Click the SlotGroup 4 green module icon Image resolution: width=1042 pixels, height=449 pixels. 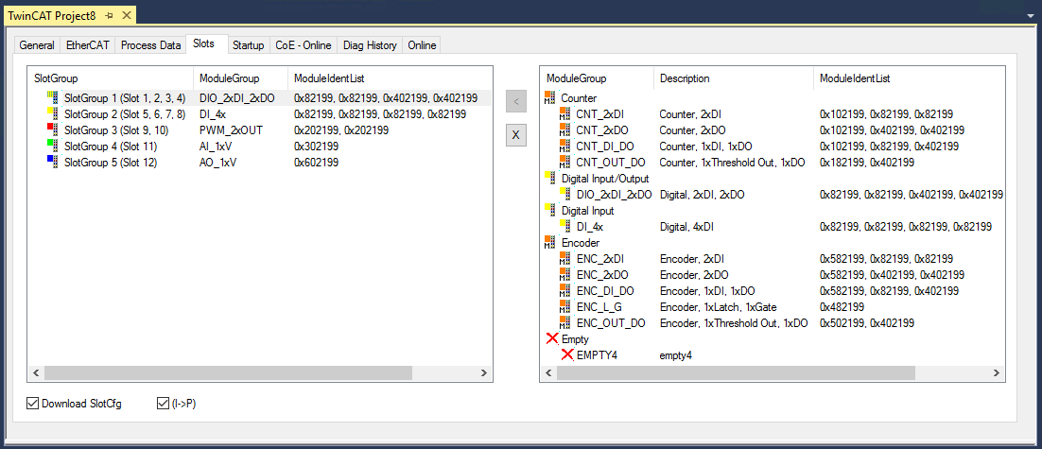click(x=53, y=146)
